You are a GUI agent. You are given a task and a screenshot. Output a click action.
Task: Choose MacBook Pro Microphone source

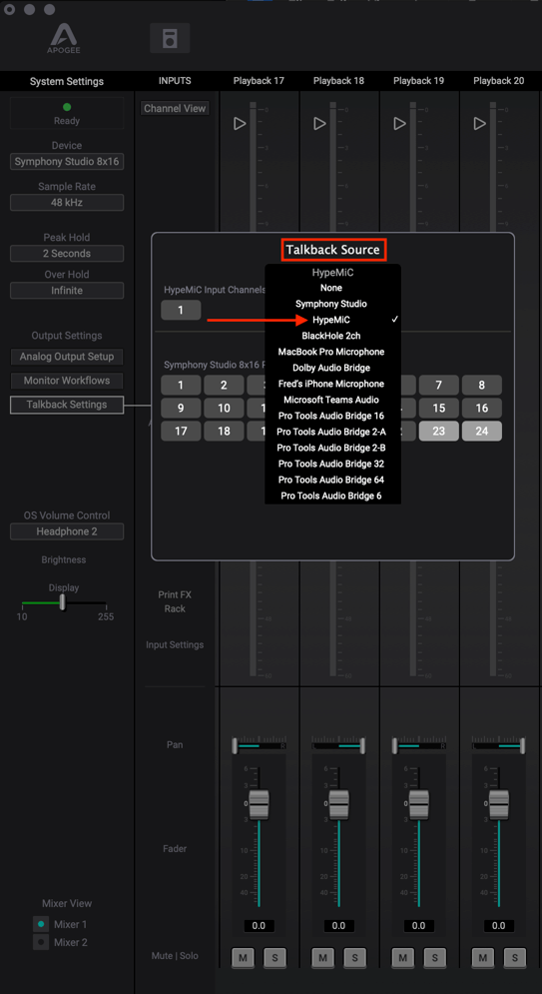[x=332, y=352]
